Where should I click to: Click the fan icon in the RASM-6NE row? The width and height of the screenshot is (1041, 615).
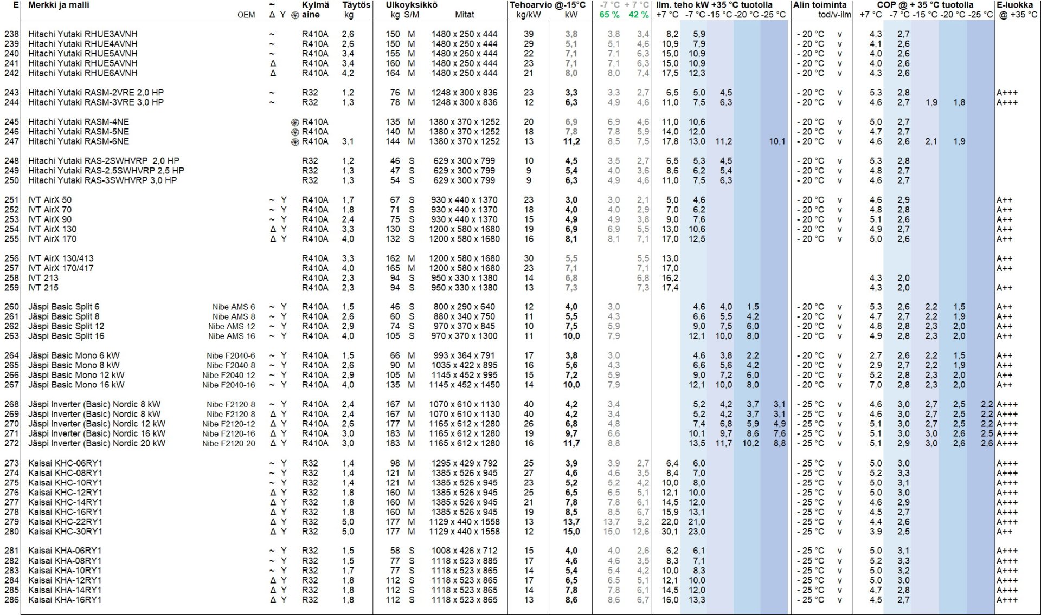click(295, 141)
